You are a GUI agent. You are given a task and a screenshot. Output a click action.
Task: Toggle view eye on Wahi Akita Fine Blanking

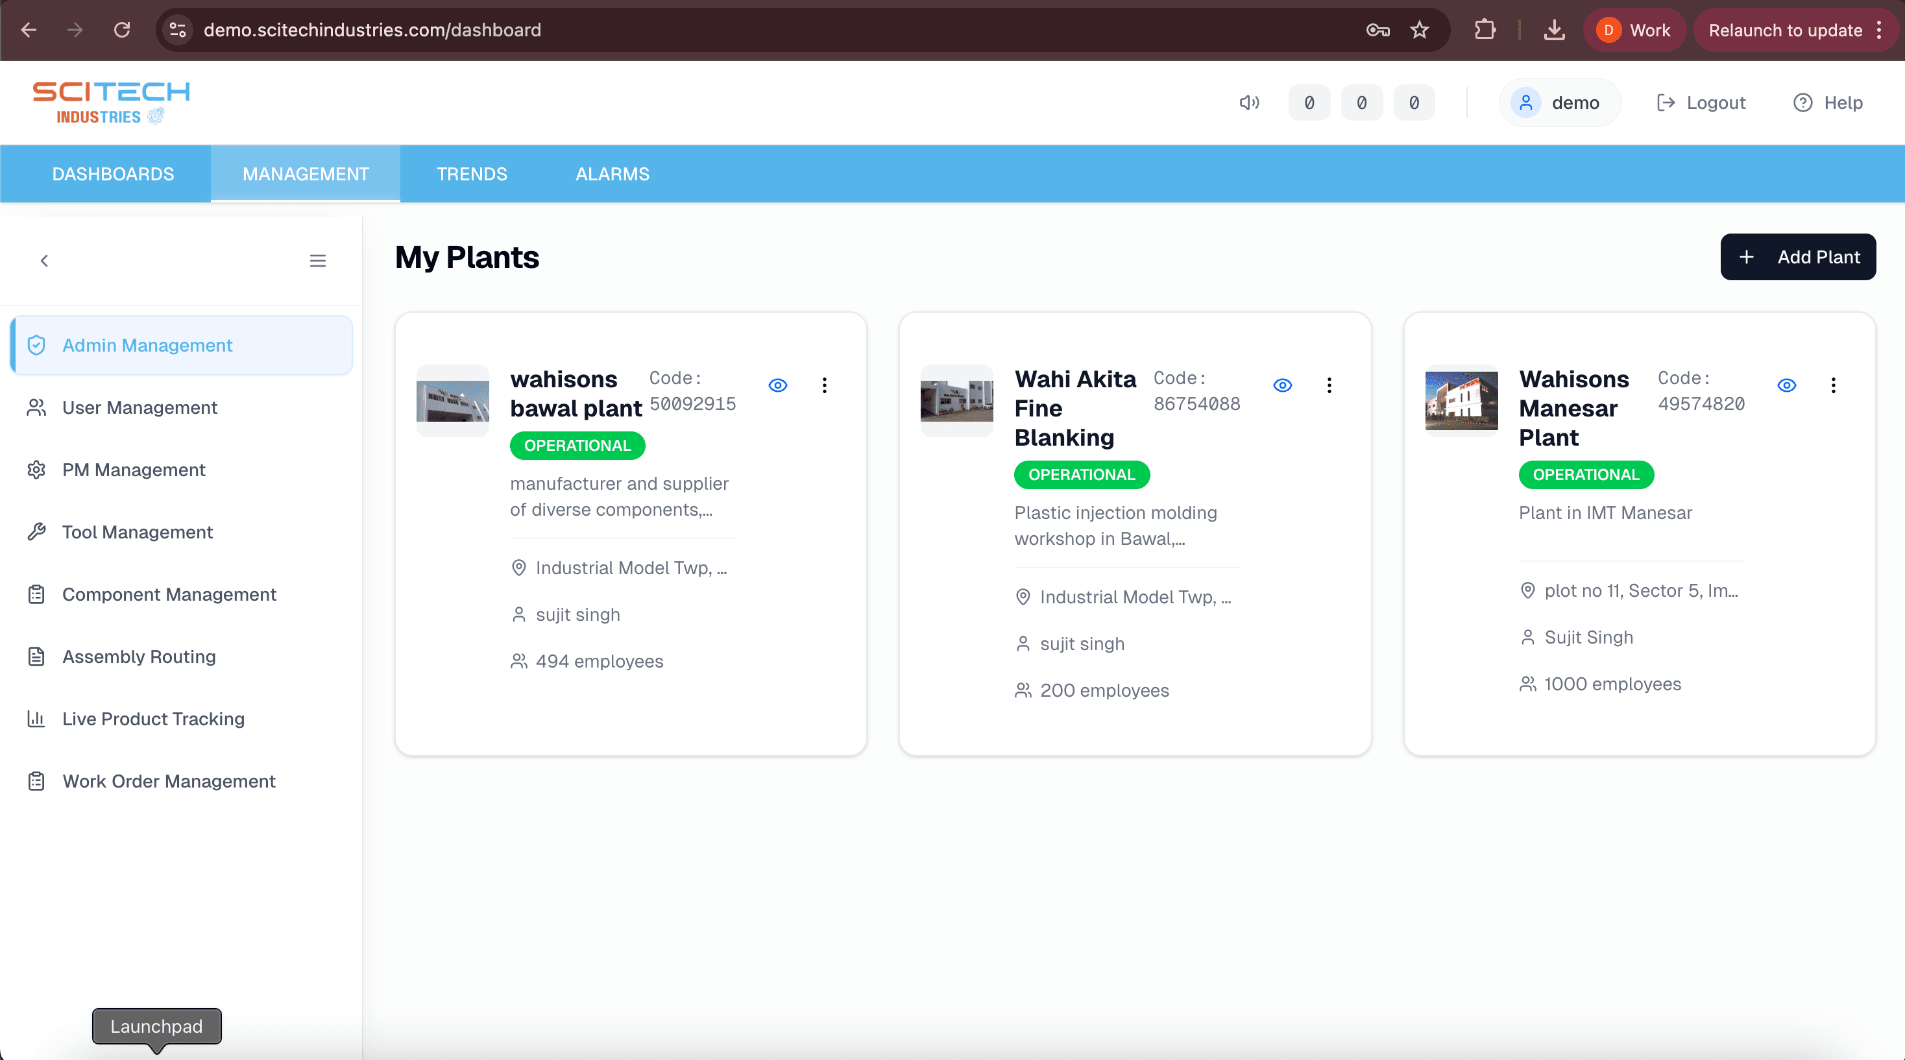(1282, 385)
